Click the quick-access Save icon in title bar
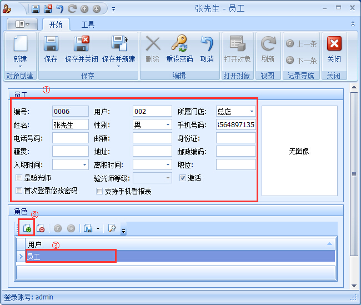Screen dimensions: 361x305 [36, 9]
